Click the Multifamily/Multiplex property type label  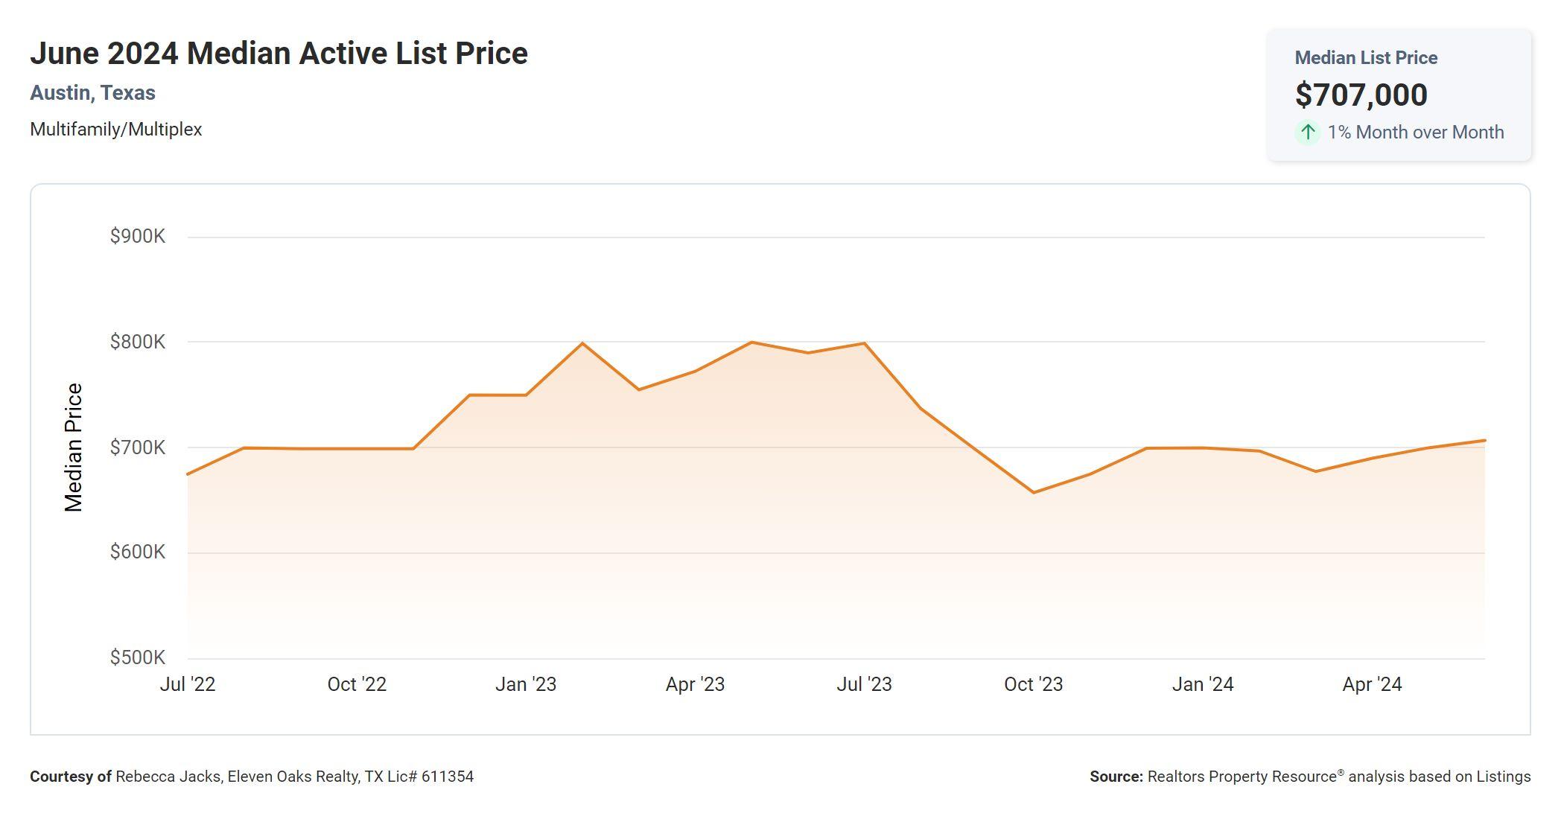(x=116, y=130)
